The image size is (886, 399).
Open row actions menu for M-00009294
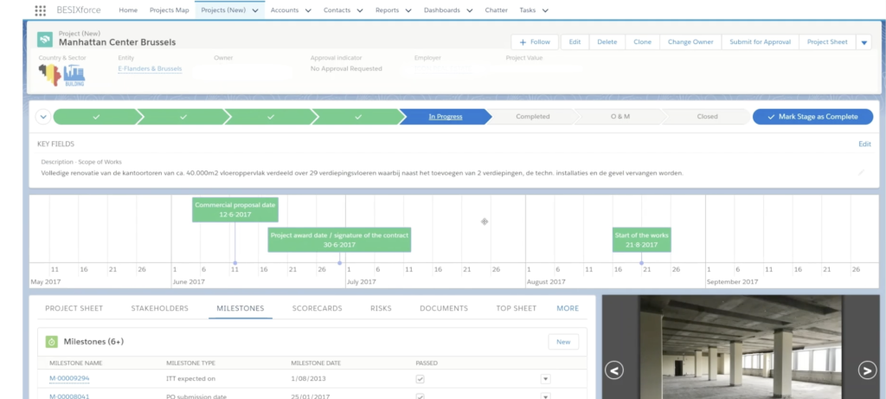(545, 379)
